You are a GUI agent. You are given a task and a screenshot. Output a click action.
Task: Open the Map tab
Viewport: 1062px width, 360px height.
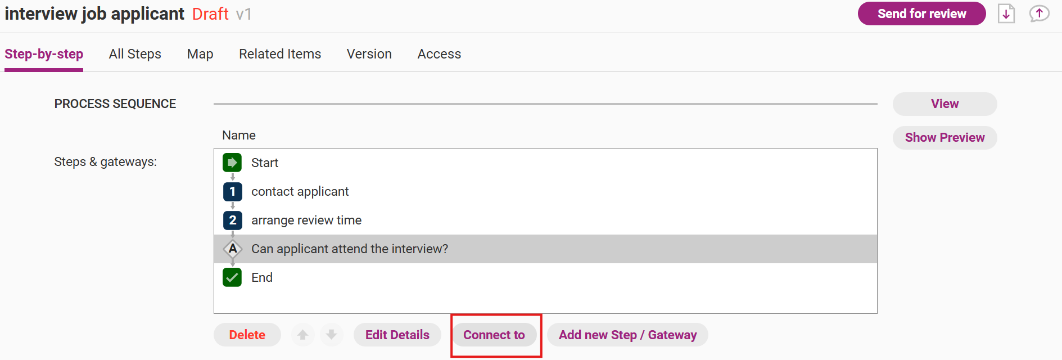(x=200, y=54)
